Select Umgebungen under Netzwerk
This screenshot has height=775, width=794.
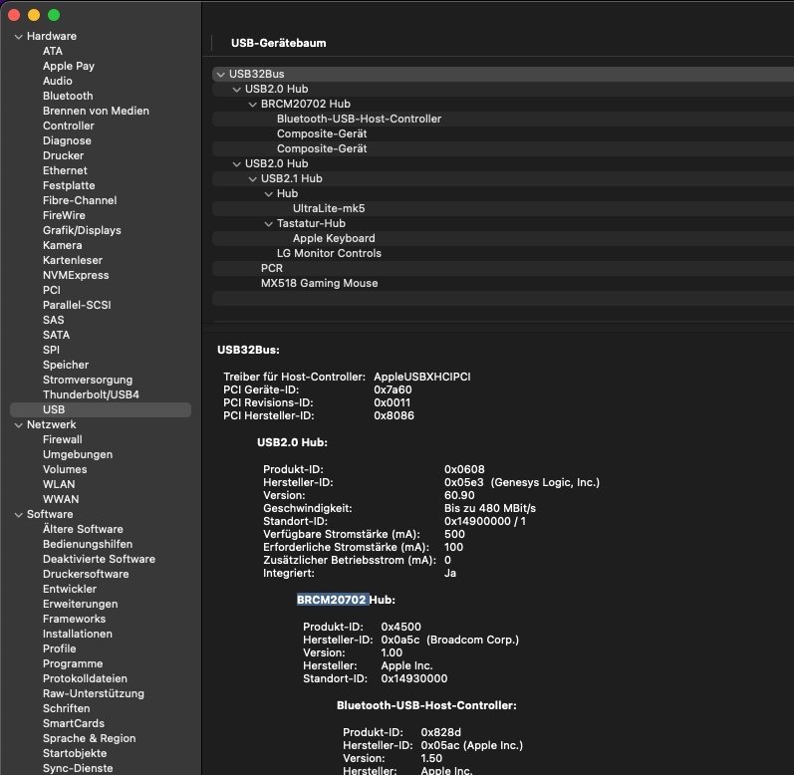coord(78,454)
